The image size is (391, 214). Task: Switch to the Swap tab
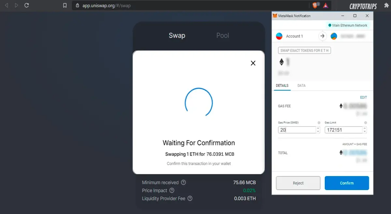click(x=177, y=36)
